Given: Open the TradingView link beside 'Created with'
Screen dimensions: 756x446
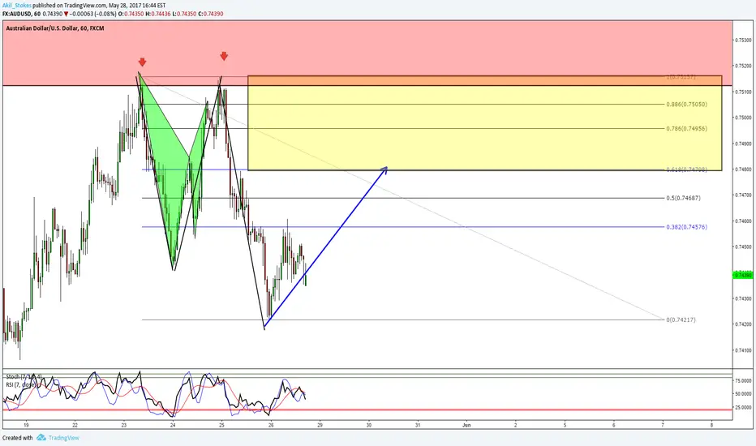Looking at the screenshot, I should [63, 438].
